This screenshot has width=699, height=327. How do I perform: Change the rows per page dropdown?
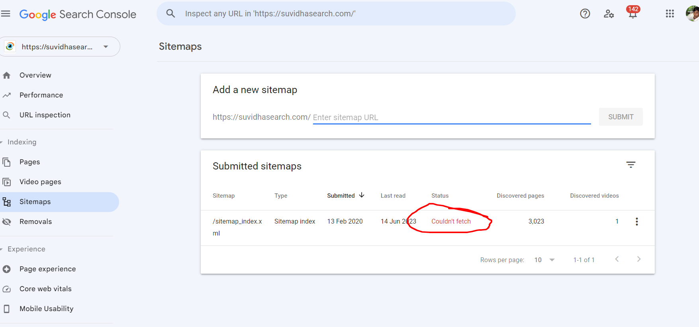(x=544, y=260)
